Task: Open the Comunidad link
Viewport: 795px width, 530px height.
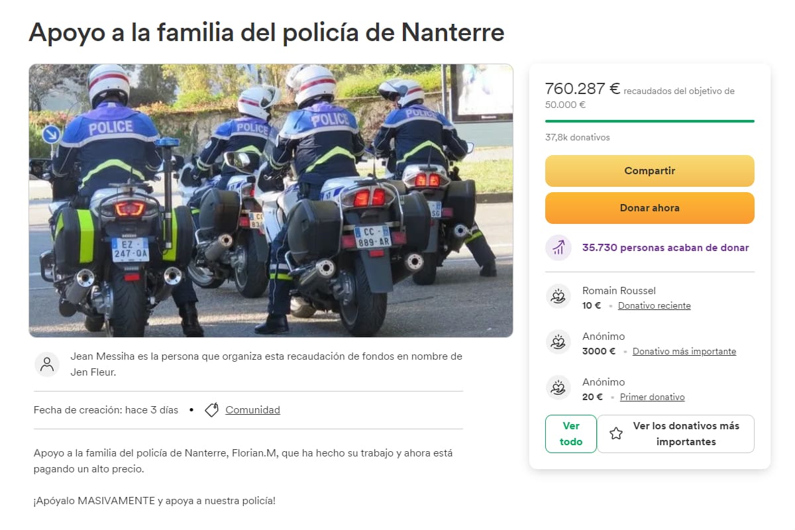Action: (x=252, y=409)
